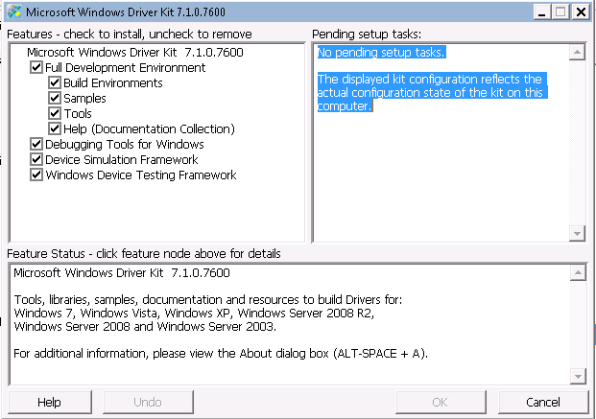This screenshot has height=419, width=596.
Task: Toggle the Tools feature checkbox
Action: pos(55,114)
